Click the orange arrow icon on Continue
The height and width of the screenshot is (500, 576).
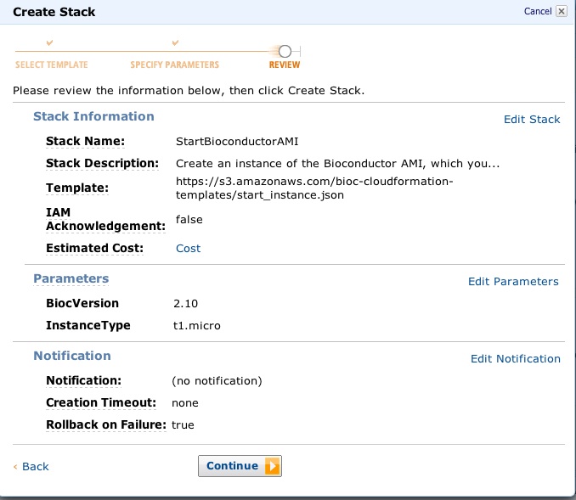click(272, 466)
